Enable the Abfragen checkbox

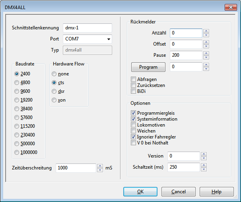click(x=134, y=79)
